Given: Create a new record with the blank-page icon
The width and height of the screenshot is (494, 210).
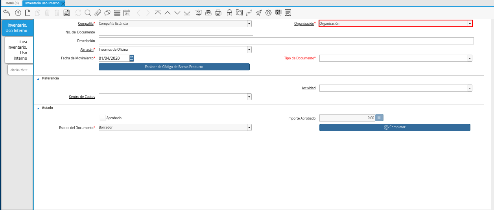Looking at the screenshot, I should pyautogui.click(x=28, y=13).
